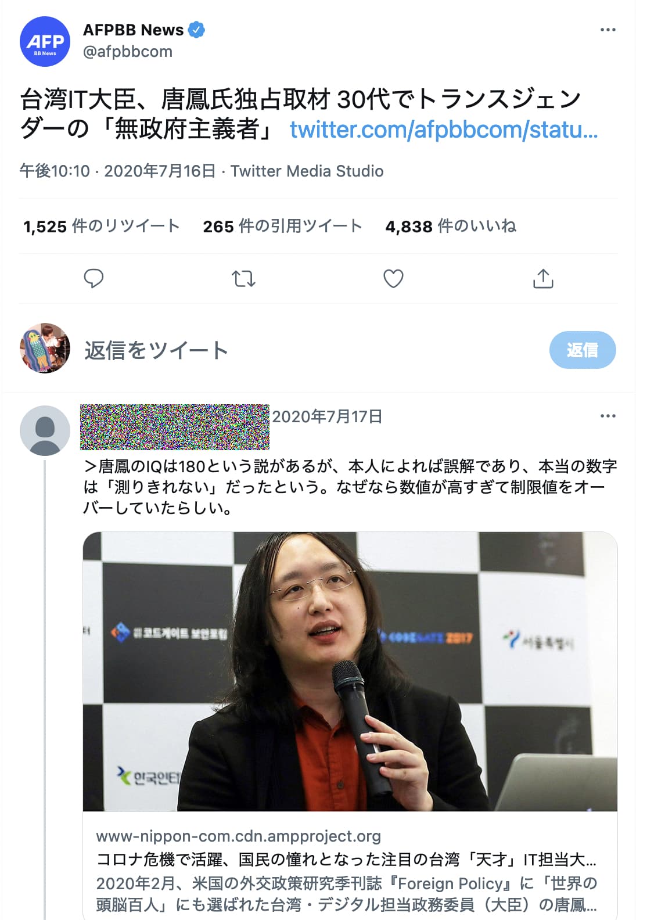View the 265 件の引用ツイート list
647x920 pixels.
[x=282, y=226]
